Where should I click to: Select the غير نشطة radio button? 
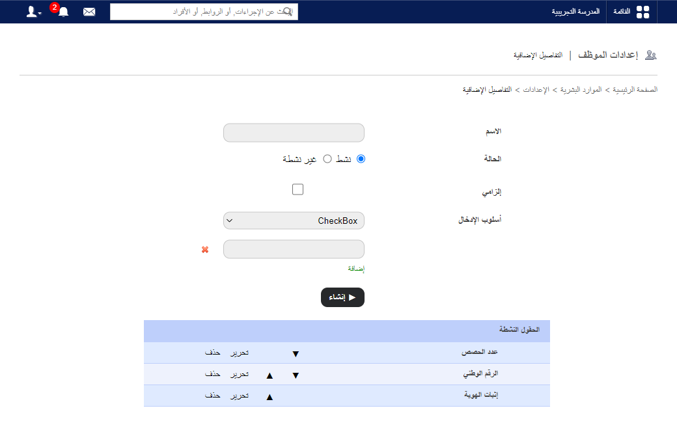point(327,159)
